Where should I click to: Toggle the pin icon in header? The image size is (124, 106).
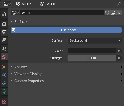[x=119, y=4]
